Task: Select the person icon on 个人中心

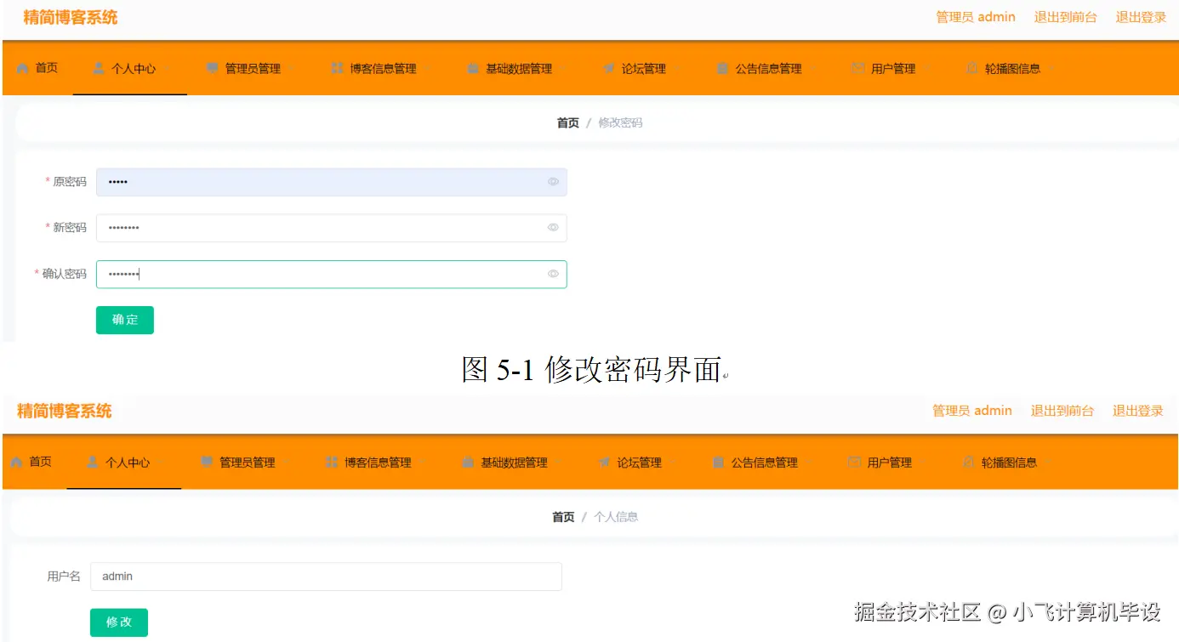Action: pyautogui.click(x=100, y=68)
